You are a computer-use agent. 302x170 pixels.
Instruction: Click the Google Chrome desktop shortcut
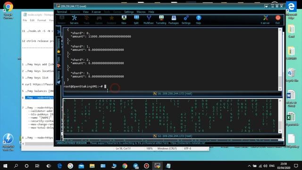(8, 10)
